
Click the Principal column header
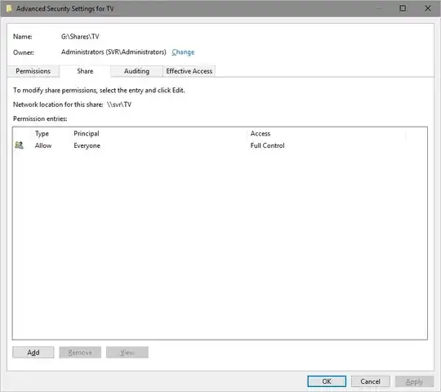coord(87,133)
